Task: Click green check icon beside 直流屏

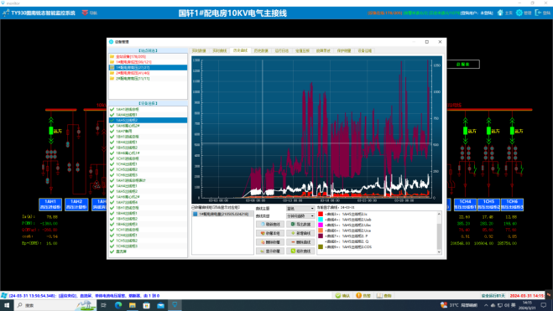Action: pyautogui.click(x=112, y=251)
